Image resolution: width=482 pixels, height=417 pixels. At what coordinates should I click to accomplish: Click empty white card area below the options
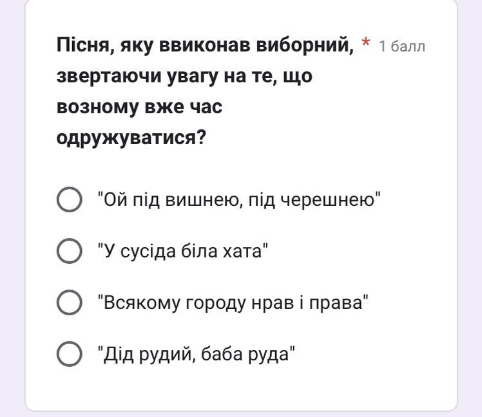click(241, 390)
